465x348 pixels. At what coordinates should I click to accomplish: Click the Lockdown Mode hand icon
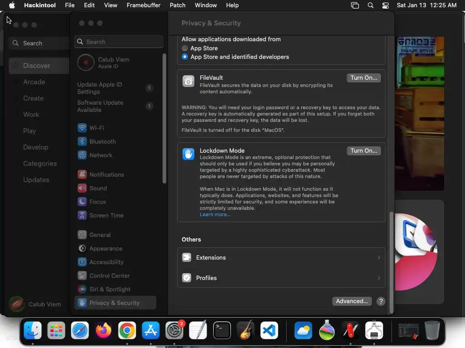tap(188, 154)
